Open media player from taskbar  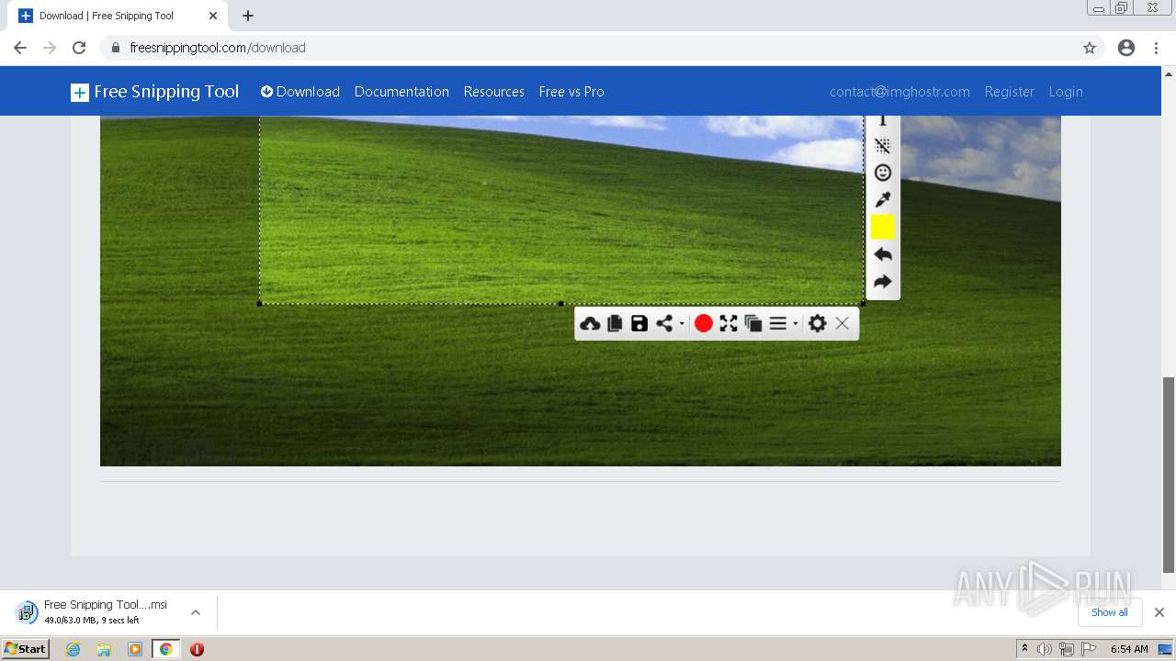point(135,649)
